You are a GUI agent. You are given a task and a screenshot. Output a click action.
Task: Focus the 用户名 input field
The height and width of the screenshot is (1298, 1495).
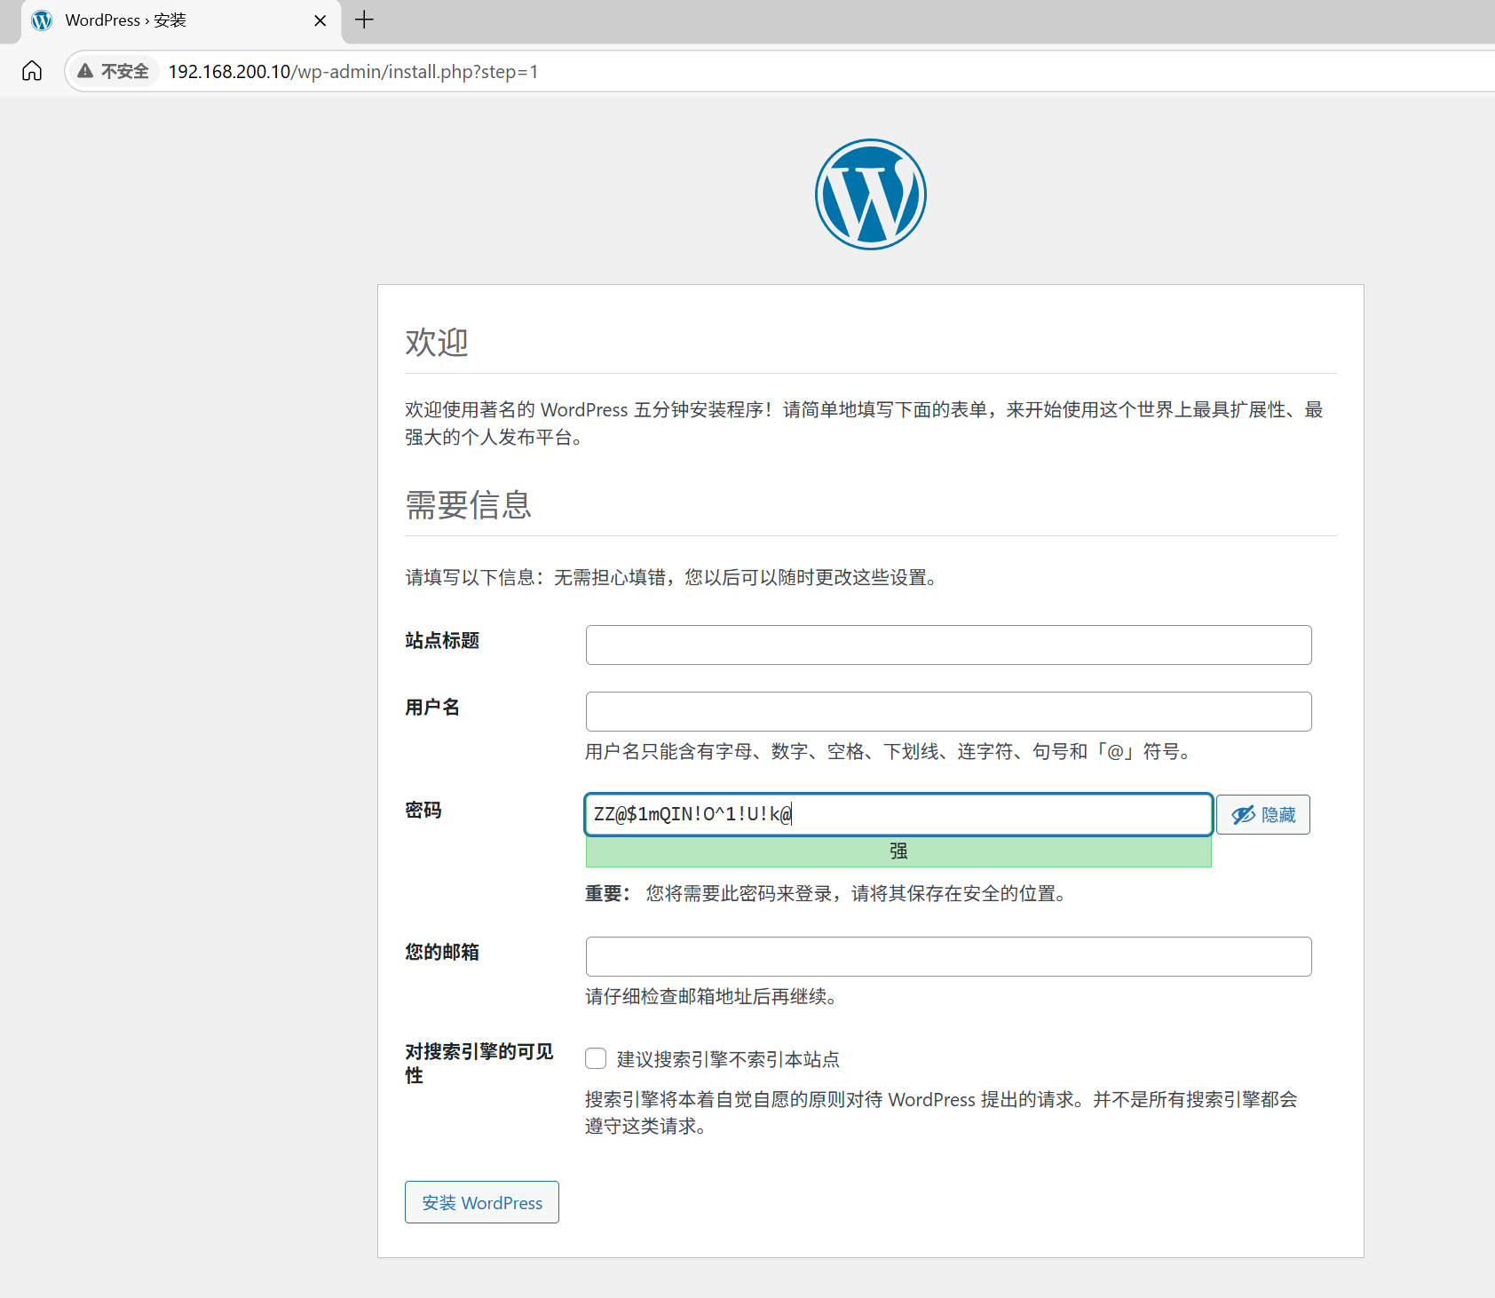pos(948,711)
